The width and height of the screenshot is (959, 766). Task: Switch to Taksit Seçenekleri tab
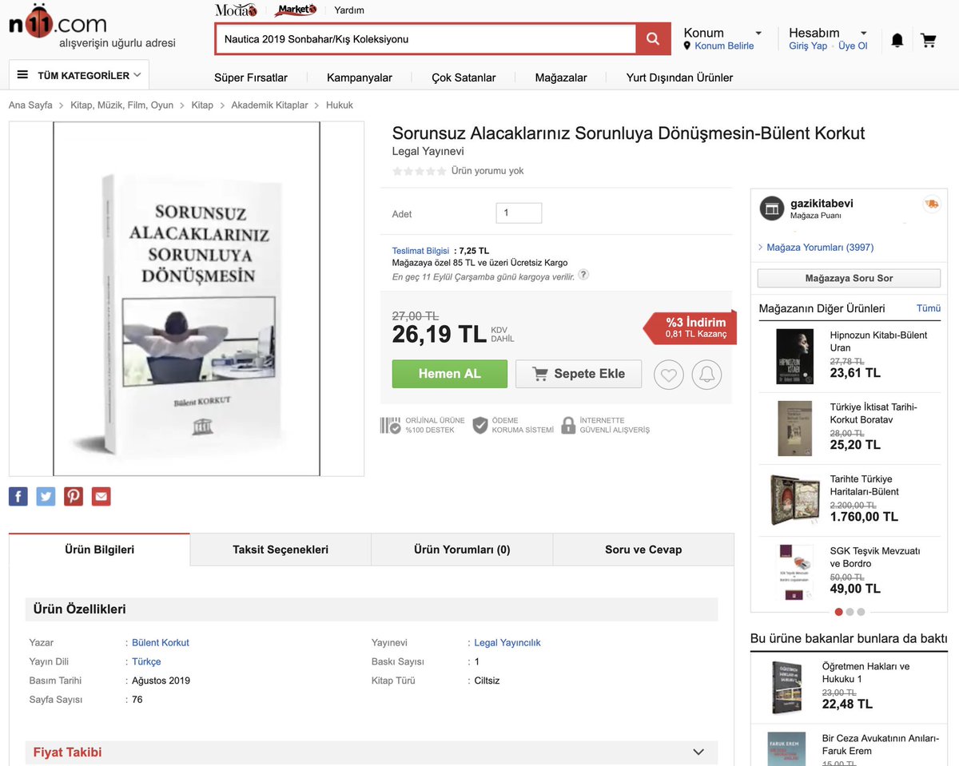[281, 550]
